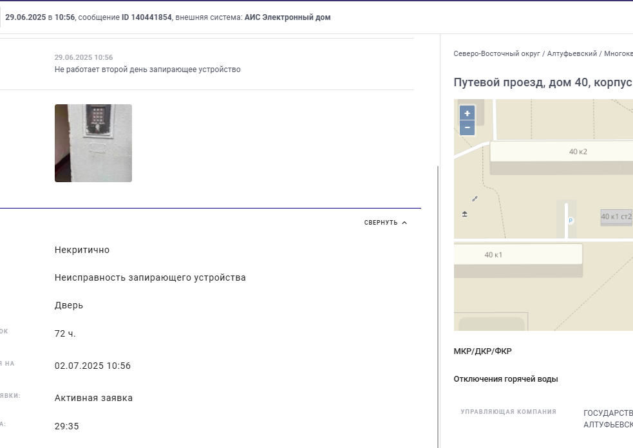Click the МКР/ДКР/ФКР label

tap(482, 351)
